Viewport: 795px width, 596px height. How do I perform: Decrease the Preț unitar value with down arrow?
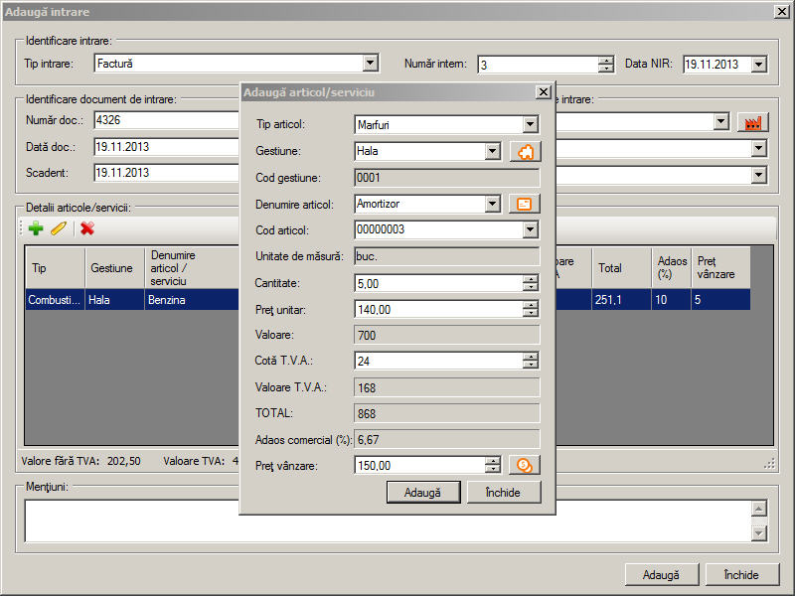click(532, 314)
